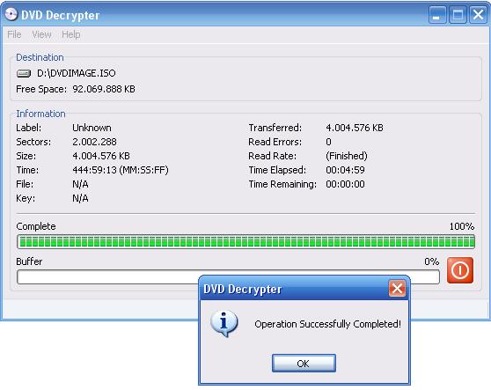The image size is (491, 390).
Task: Click the 100% complete percentage label
Action: pos(462,226)
